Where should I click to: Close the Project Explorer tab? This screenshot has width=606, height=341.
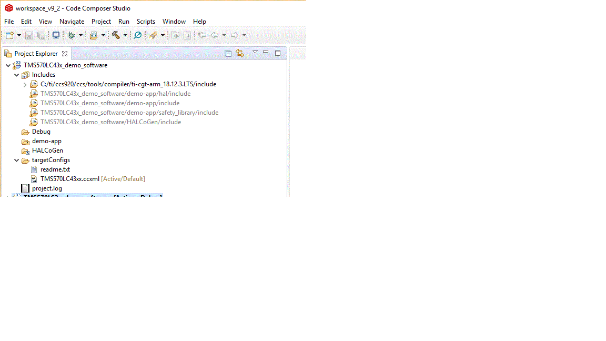(65, 54)
